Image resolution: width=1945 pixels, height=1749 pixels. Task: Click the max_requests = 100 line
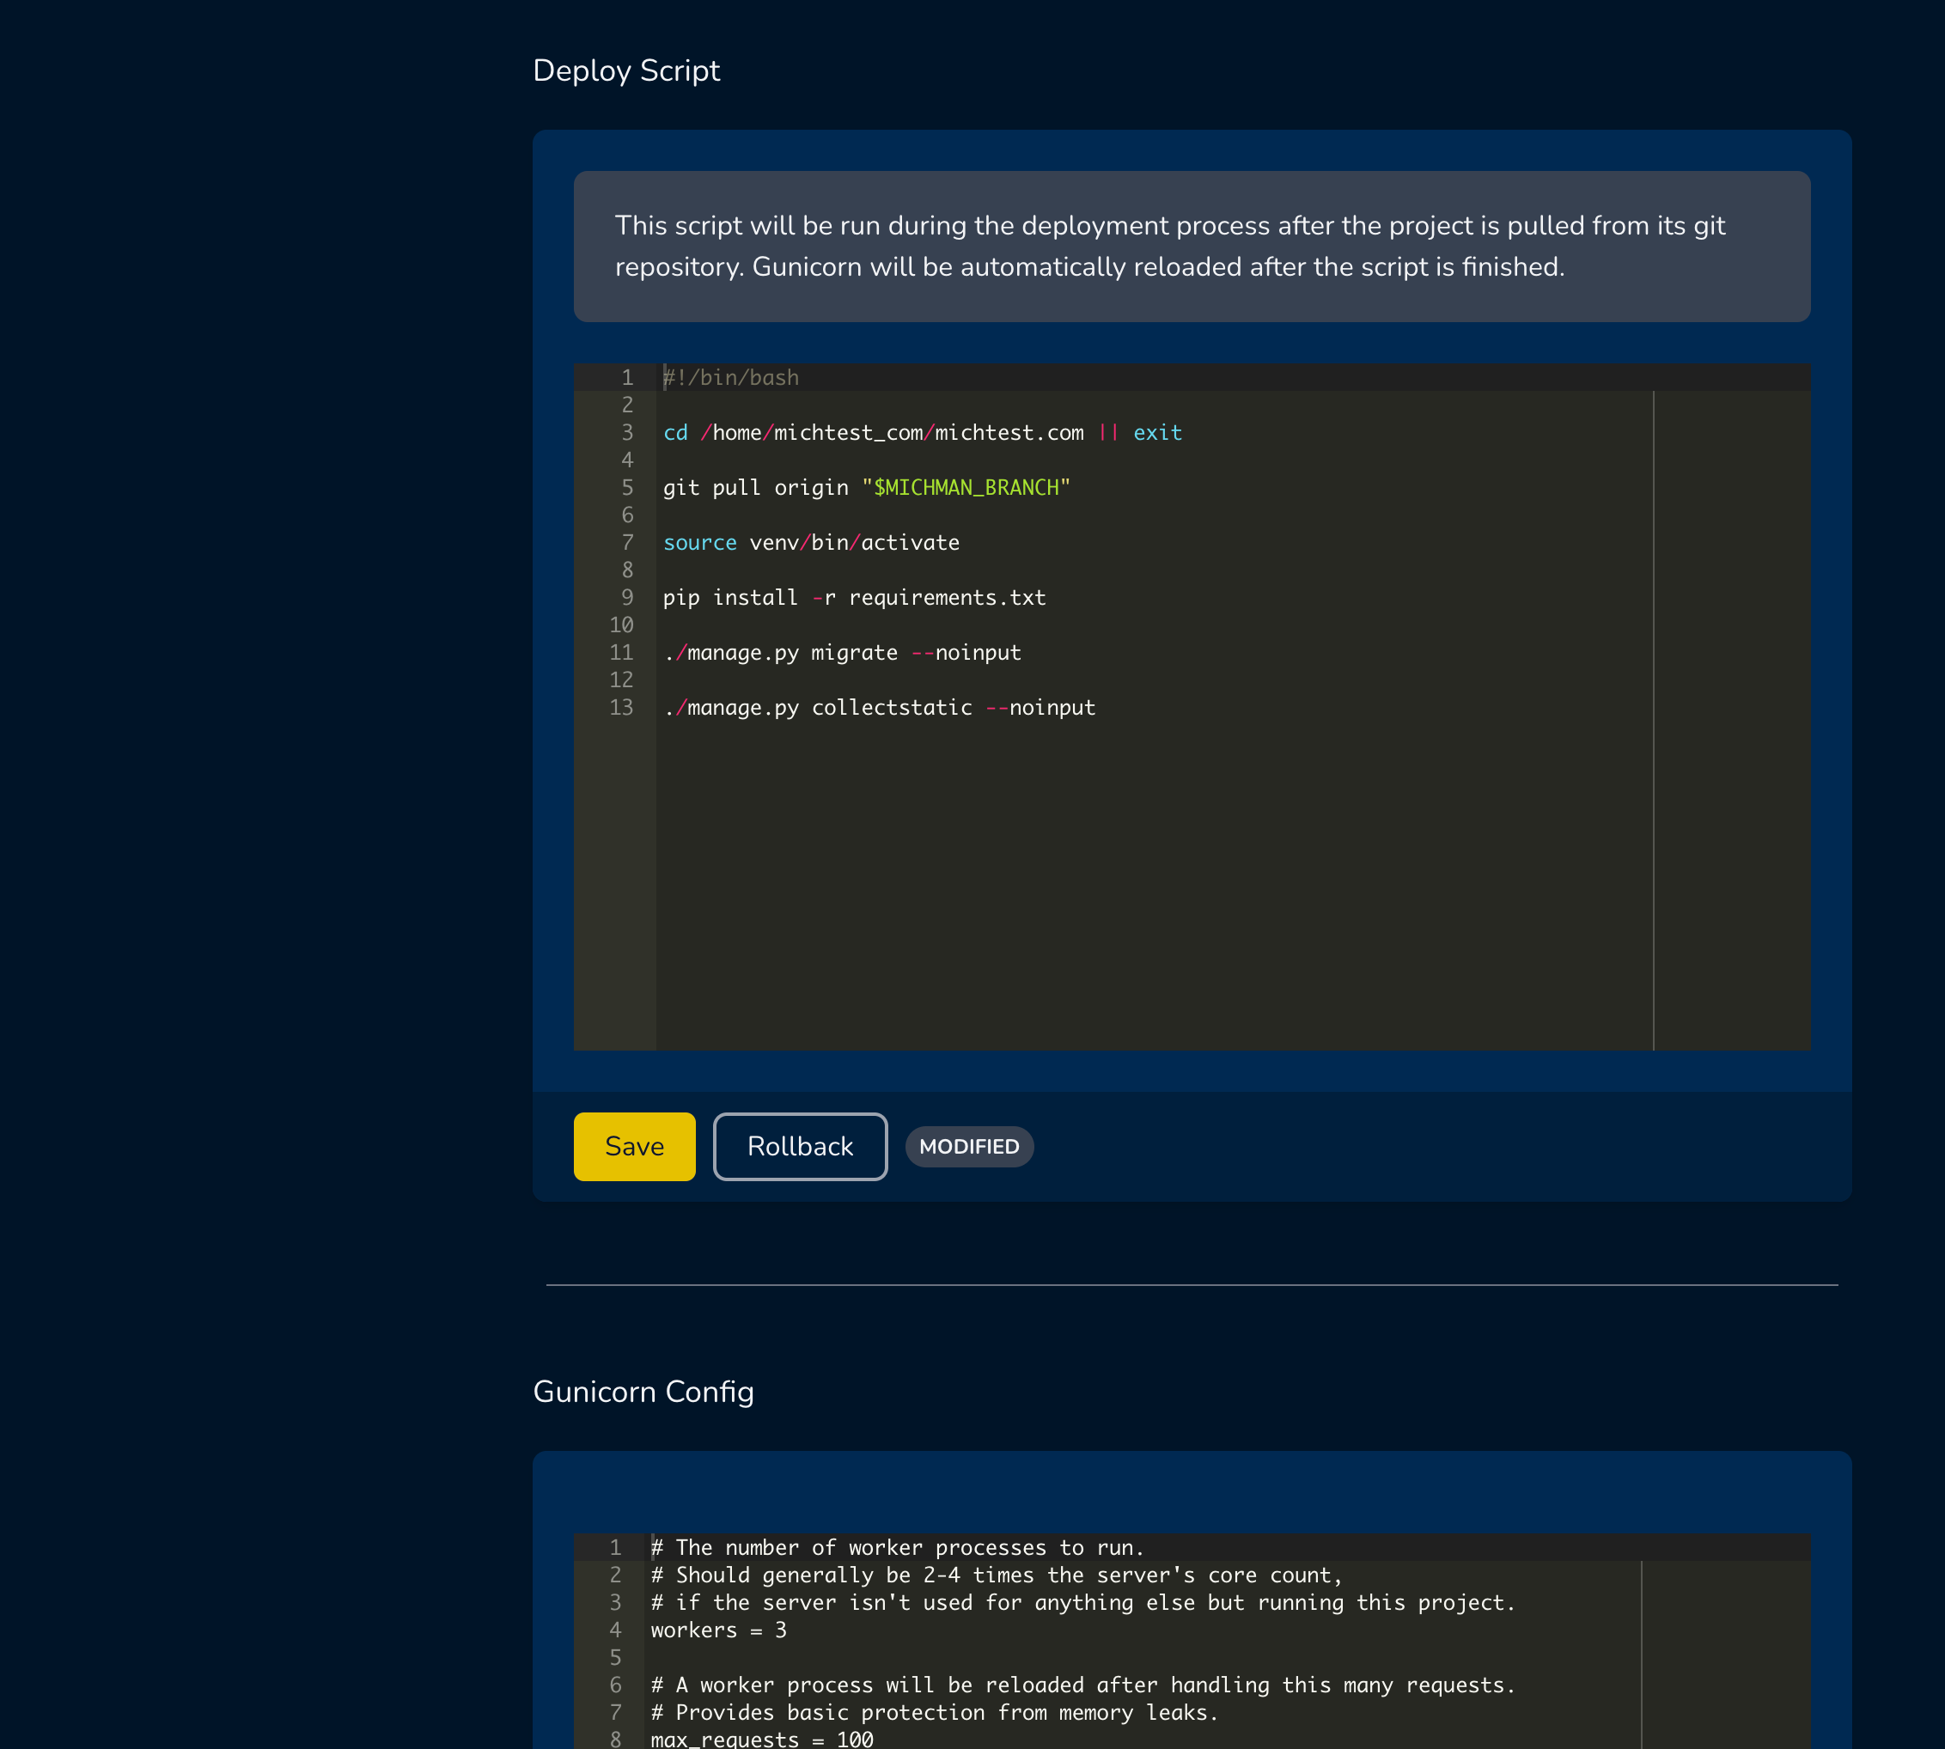pos(761,1740)
